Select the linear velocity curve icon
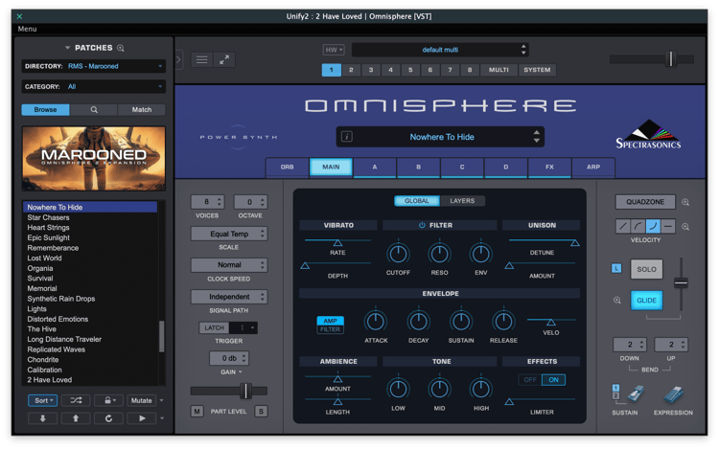The height and width of the screenshot is (449, 719). pos(623,226)
